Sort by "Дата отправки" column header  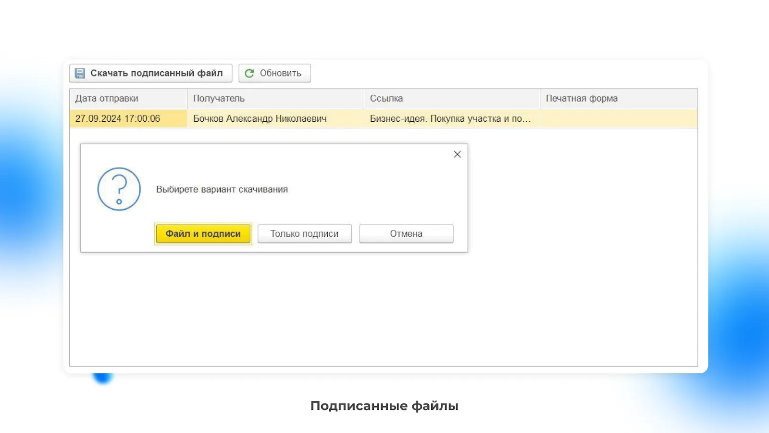point(107,99)
